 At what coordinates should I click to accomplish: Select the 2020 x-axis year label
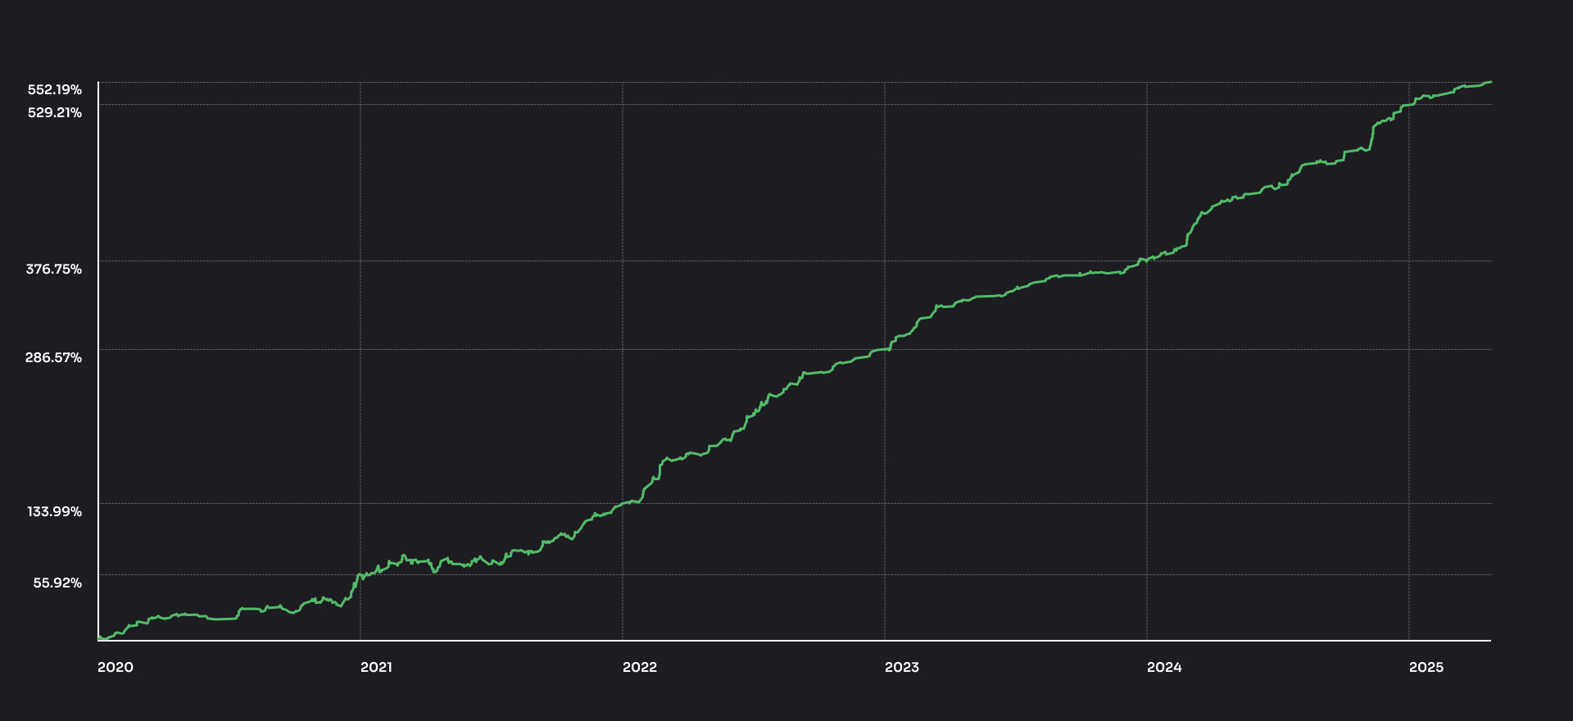tap(116, 667)
